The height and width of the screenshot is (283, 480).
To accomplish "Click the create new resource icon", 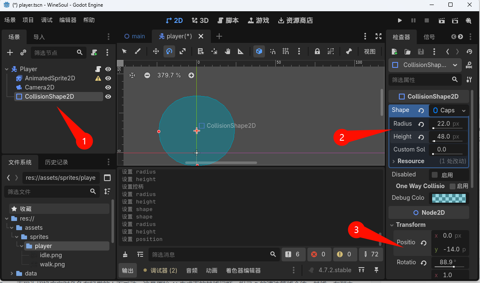I will pyautogui.click(x=394, y=52).
